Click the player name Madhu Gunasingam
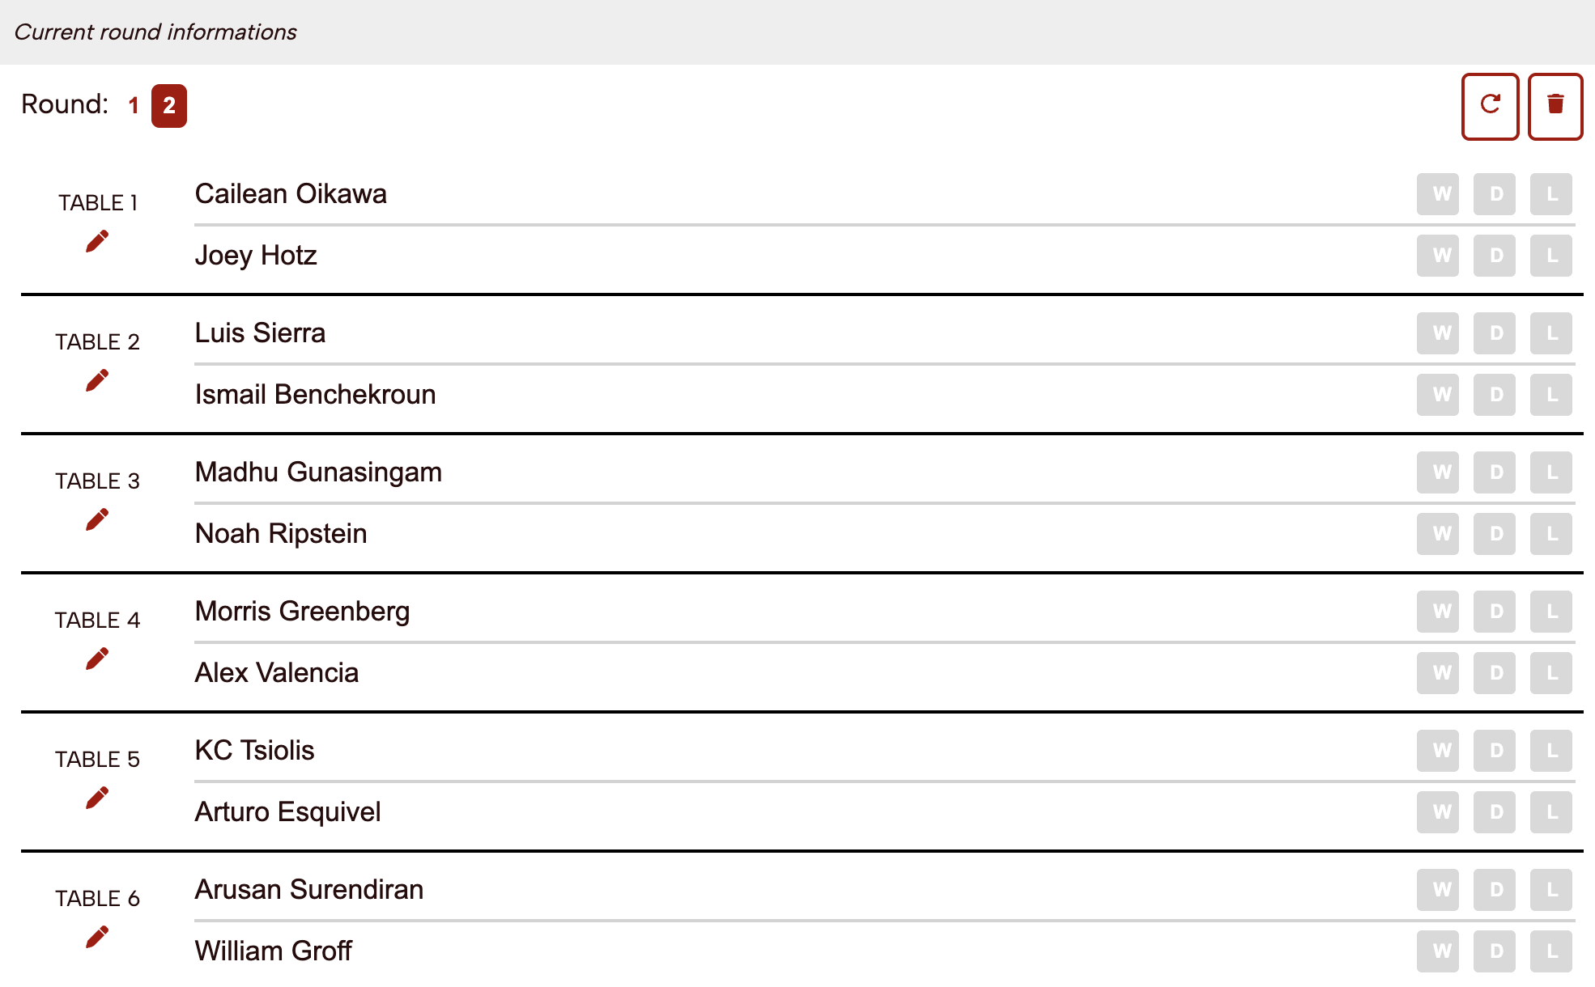The image size is (1595, 987). tap(318, 472)
